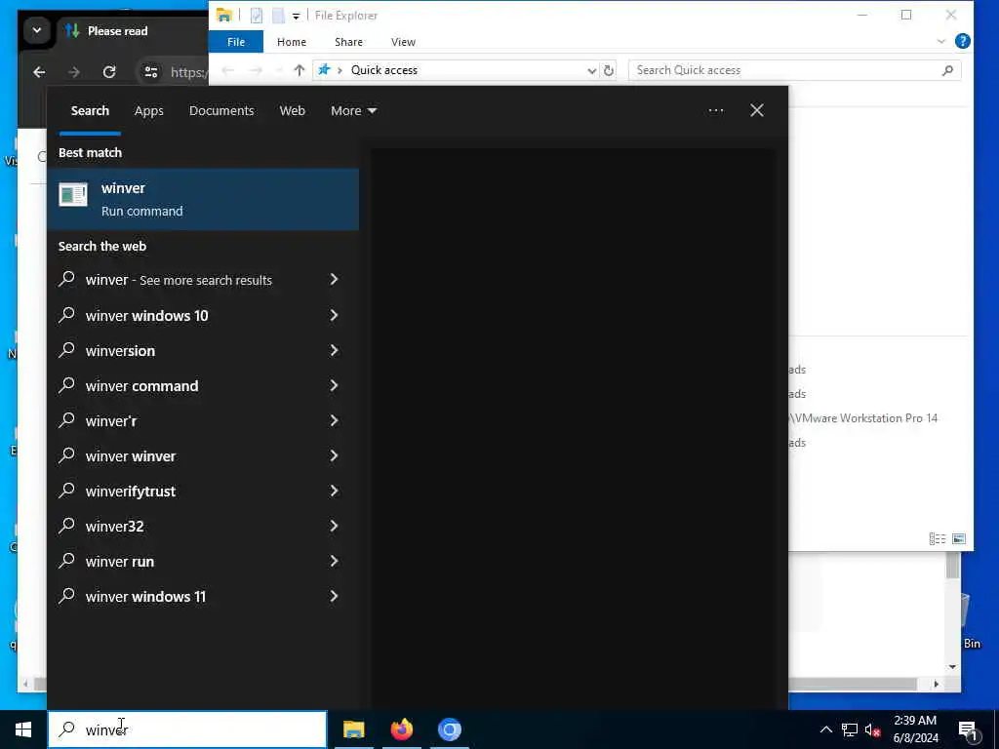Viewport: 999px width, 749px height.
Task: Launch Firefox from the taskbar
Action: point(401,729)
